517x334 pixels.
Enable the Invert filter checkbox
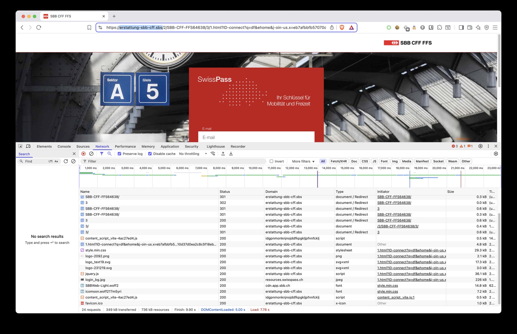(x=271, y=161)
